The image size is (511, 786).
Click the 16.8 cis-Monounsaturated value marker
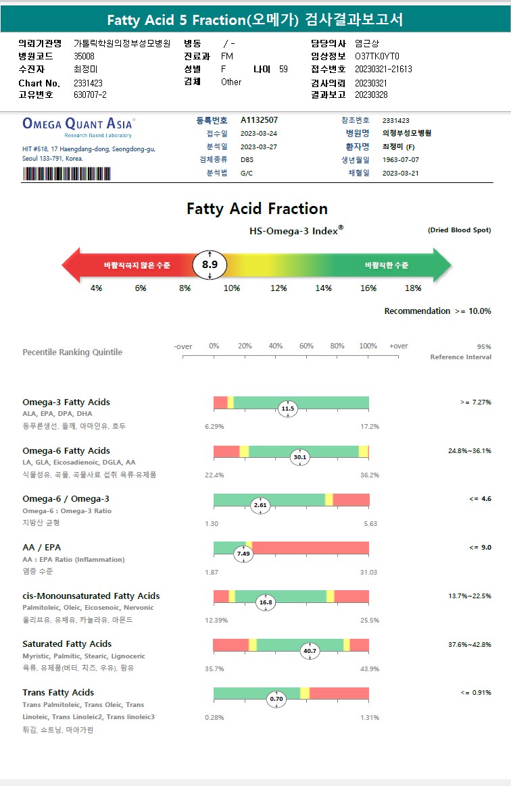tap(266, 602)
